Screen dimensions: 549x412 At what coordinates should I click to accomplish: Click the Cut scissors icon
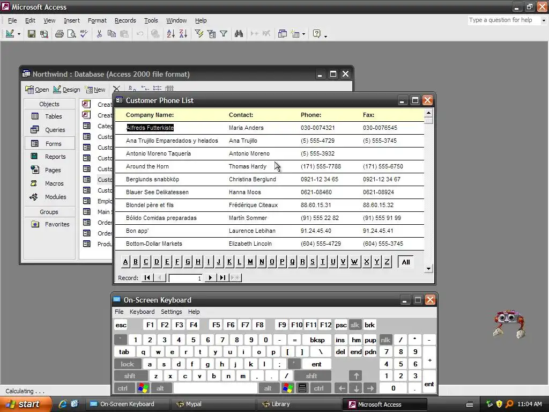coord(99,34)
